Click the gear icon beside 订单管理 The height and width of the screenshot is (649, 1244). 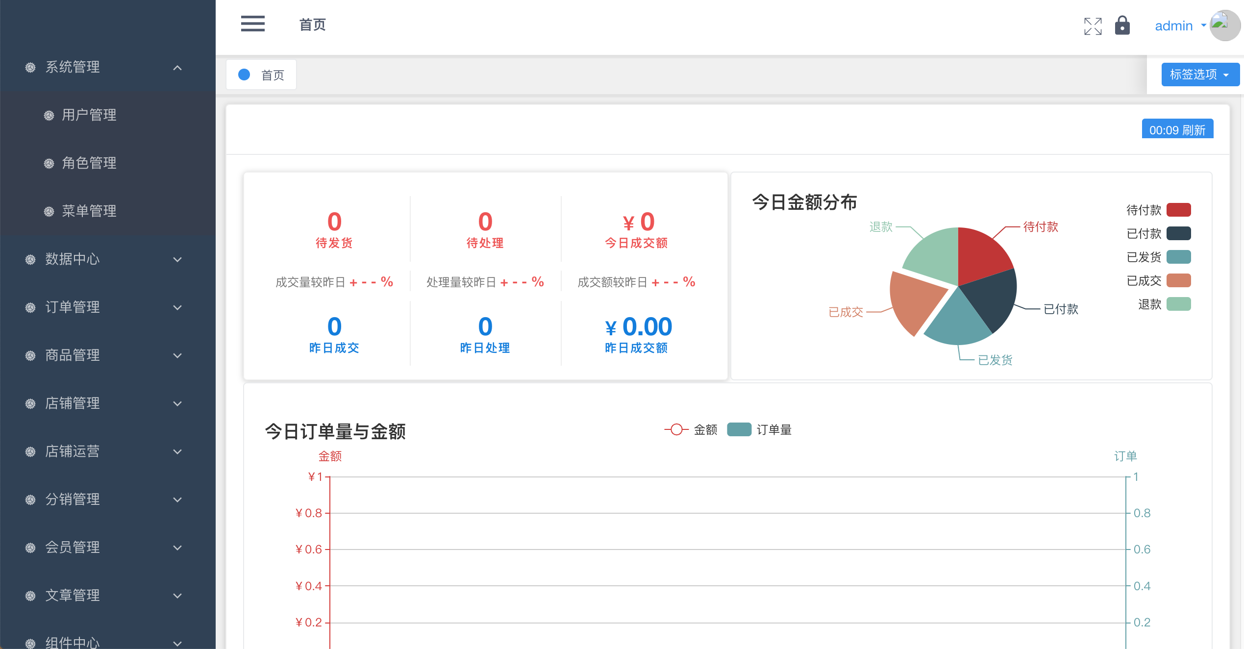click(x=30, y=307)
